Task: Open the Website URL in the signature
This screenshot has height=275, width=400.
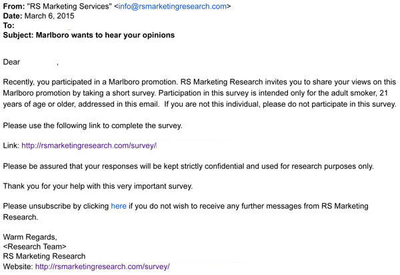Action: 103,266
